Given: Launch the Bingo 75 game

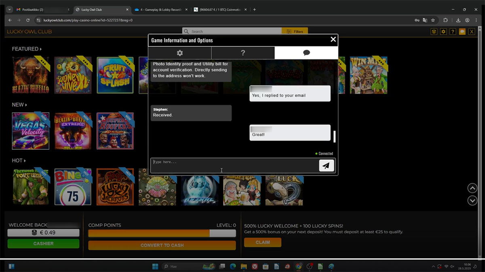Looking at the screenshot, I should pos(73,186).
